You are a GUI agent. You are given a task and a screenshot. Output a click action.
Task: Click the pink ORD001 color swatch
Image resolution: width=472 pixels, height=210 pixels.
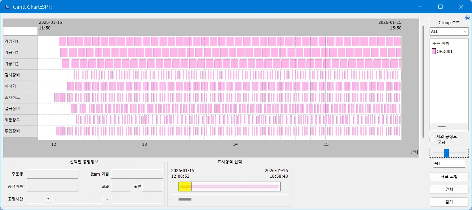(x=434, y=51)
